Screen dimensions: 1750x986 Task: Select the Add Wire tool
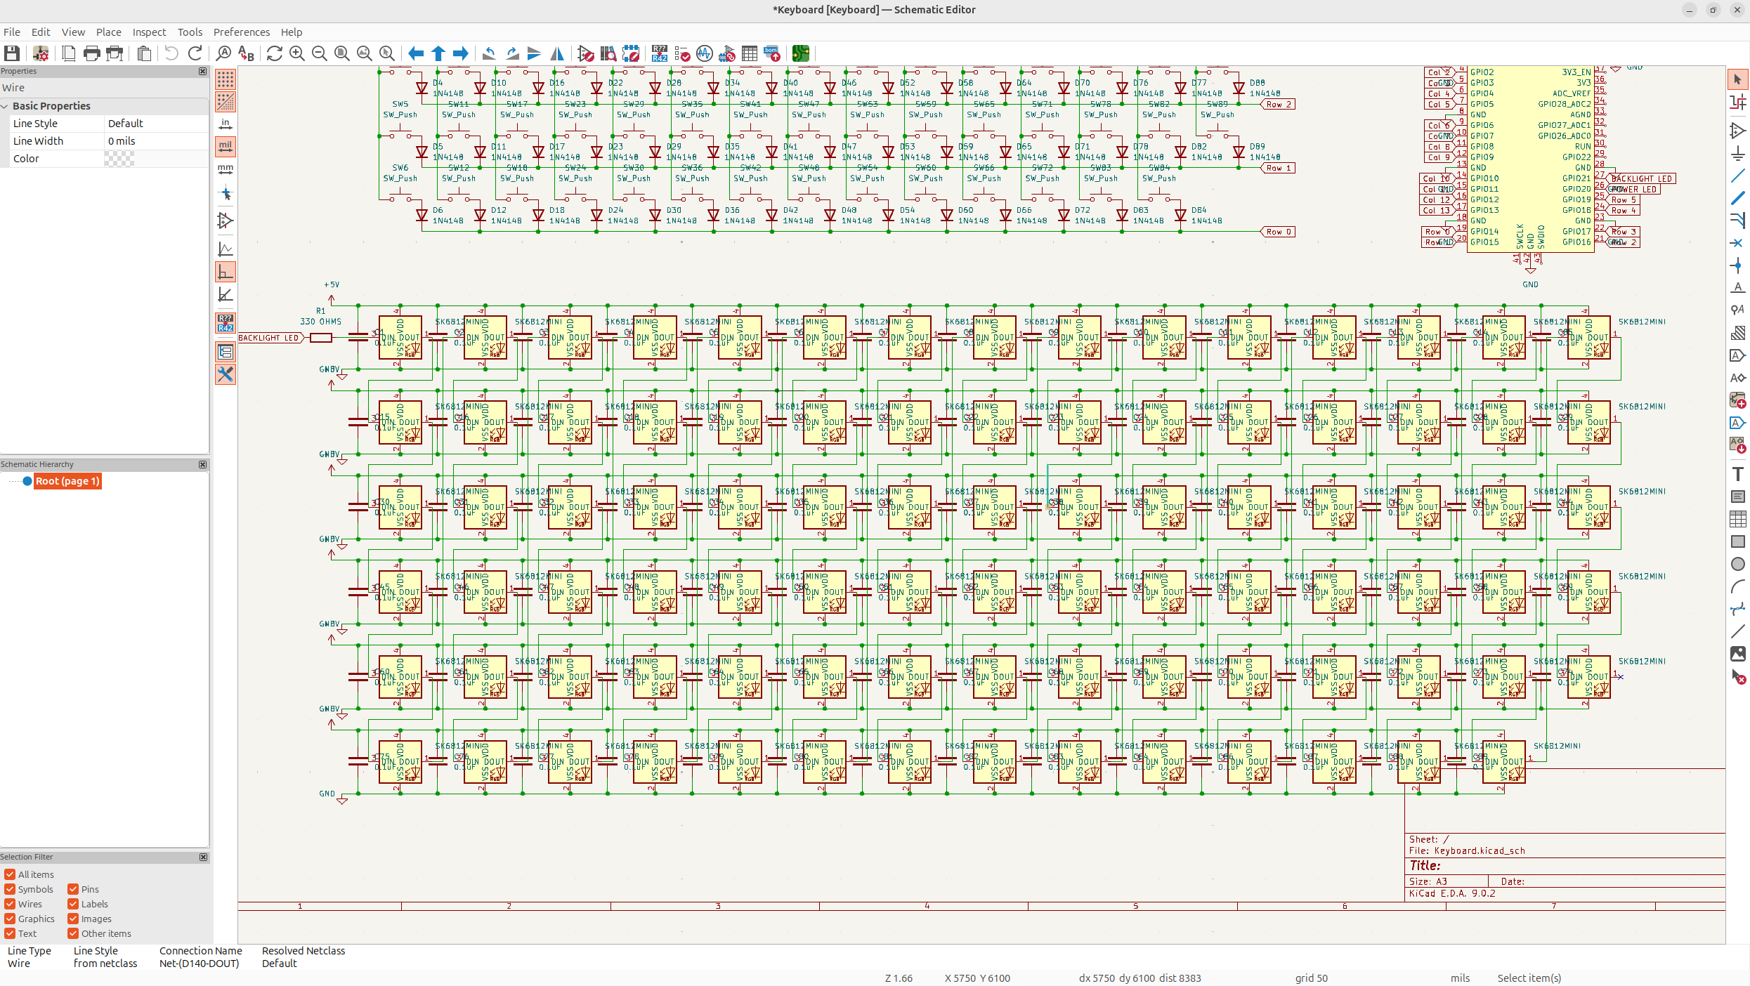point(1737,176)
